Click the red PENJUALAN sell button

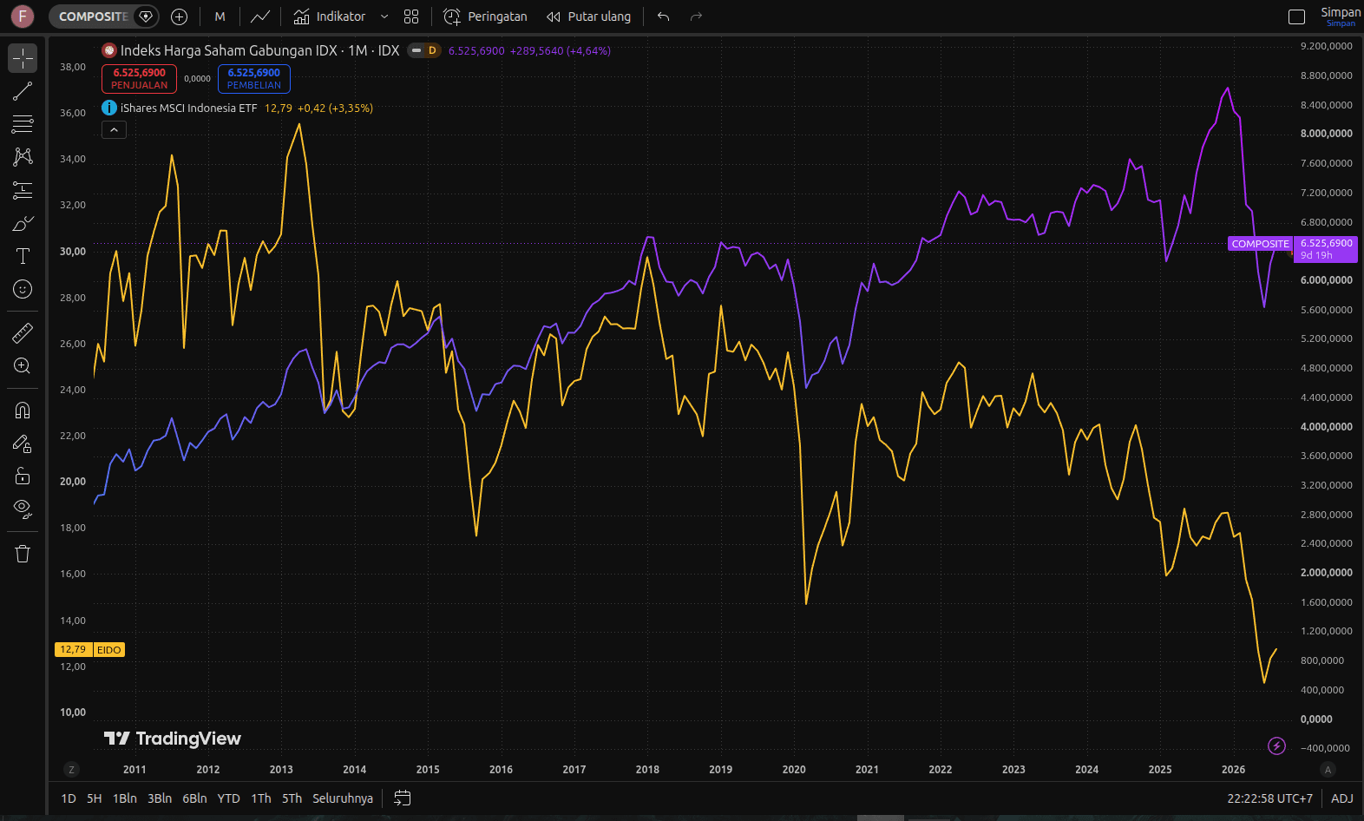(x=139, y=79)
